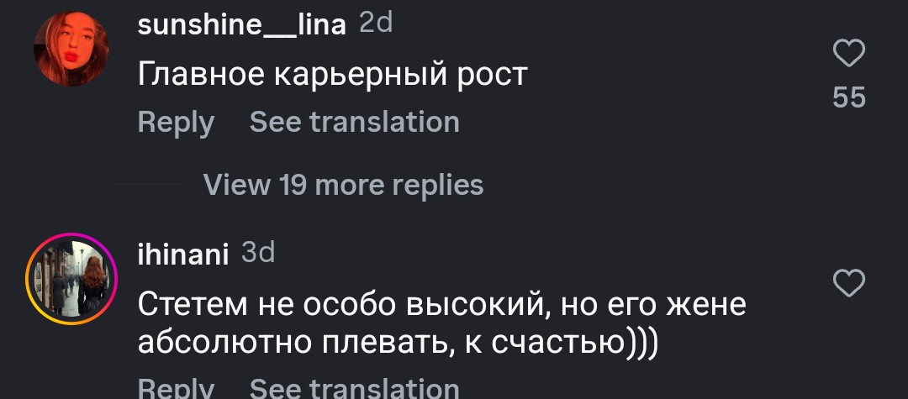The width and height of the screenshot is (908, 399).
Task: Click the line beside View 19 more replies
Action: tap(149, 184)
